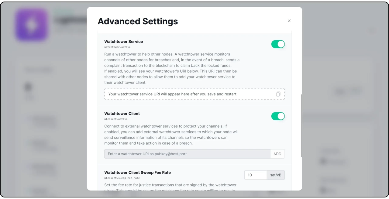Focus the sweep fee rate value box
This screenshot has height=199, width=389.
pos(255,175)
